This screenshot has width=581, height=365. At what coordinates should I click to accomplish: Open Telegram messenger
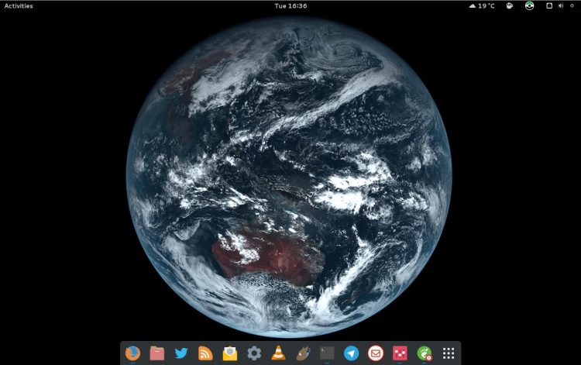coord(351,353)
